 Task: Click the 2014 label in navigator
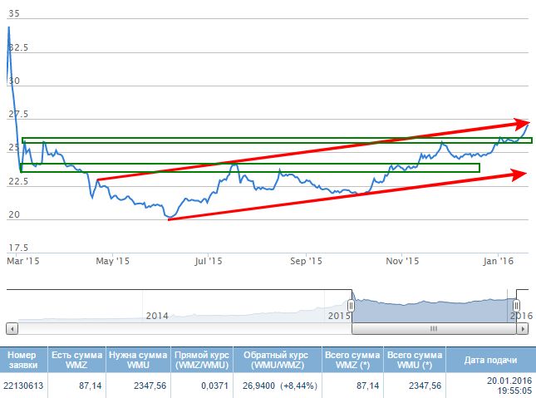point(157,316)
